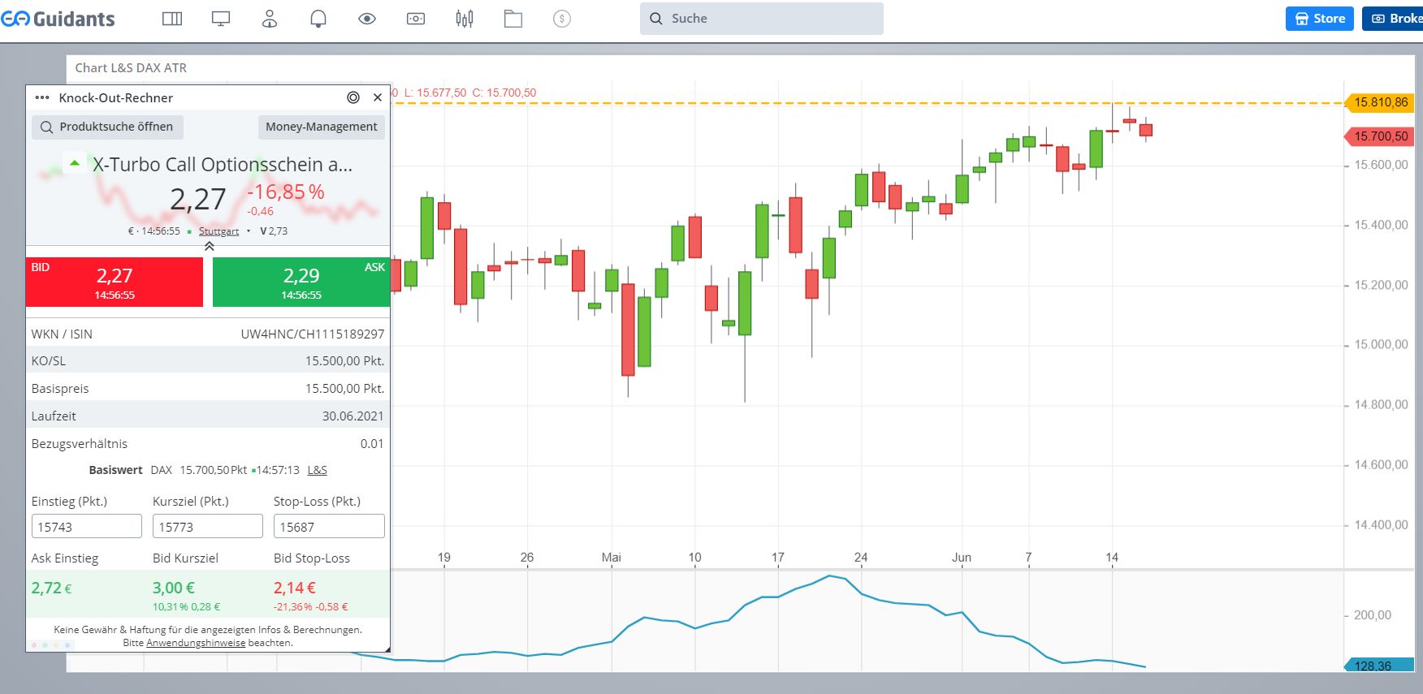The height and width of the screenshot is (694, 1423).
Task: Click the Store button
Action: 1319,19
